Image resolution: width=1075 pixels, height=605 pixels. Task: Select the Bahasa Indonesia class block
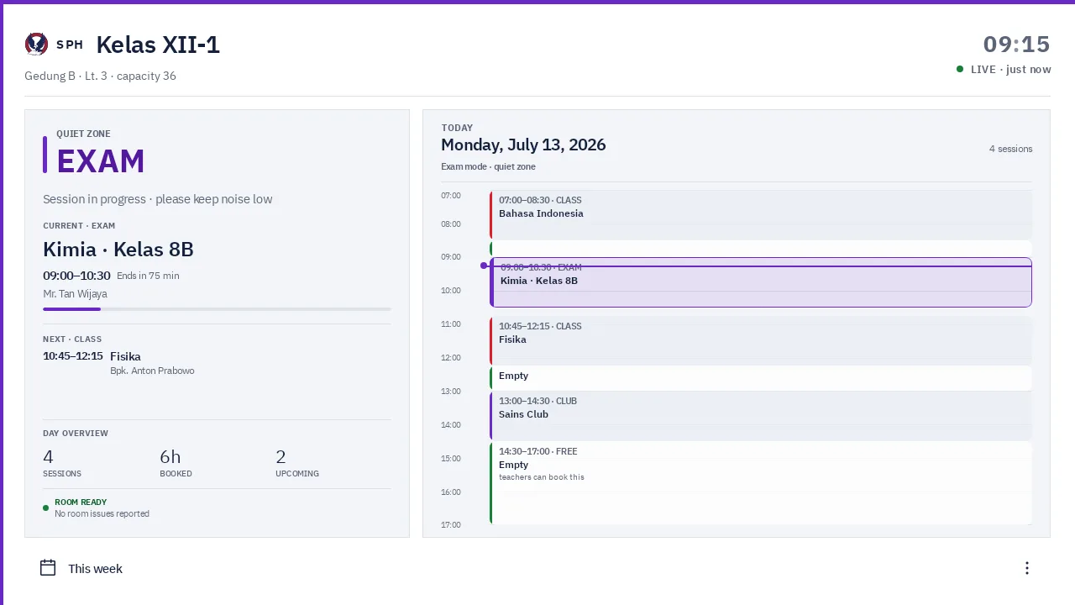click(x=761, y=214)
